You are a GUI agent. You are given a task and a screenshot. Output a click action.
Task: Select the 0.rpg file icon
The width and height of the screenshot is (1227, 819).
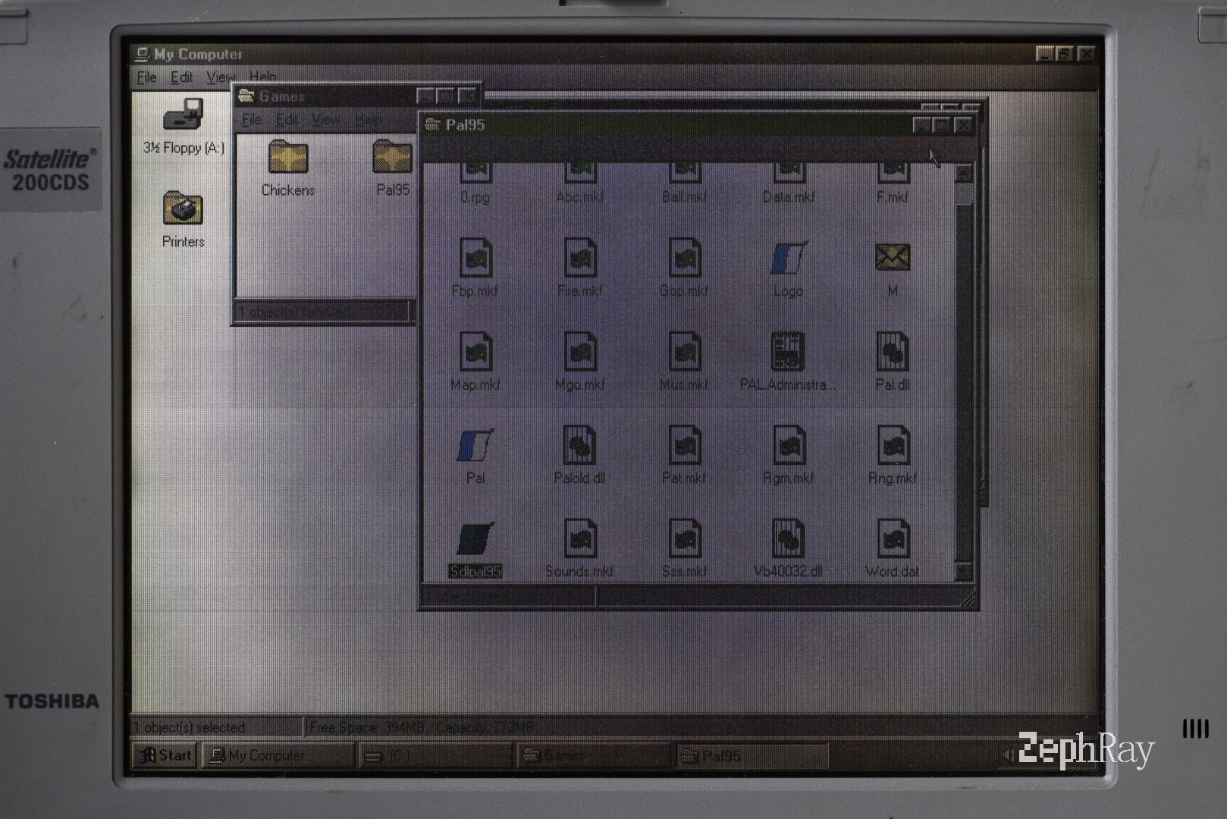tap(475, 171)
